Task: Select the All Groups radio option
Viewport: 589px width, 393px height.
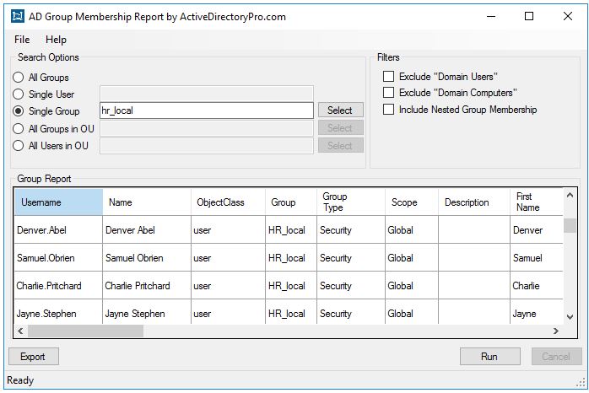Action: (x=18, y=78)
